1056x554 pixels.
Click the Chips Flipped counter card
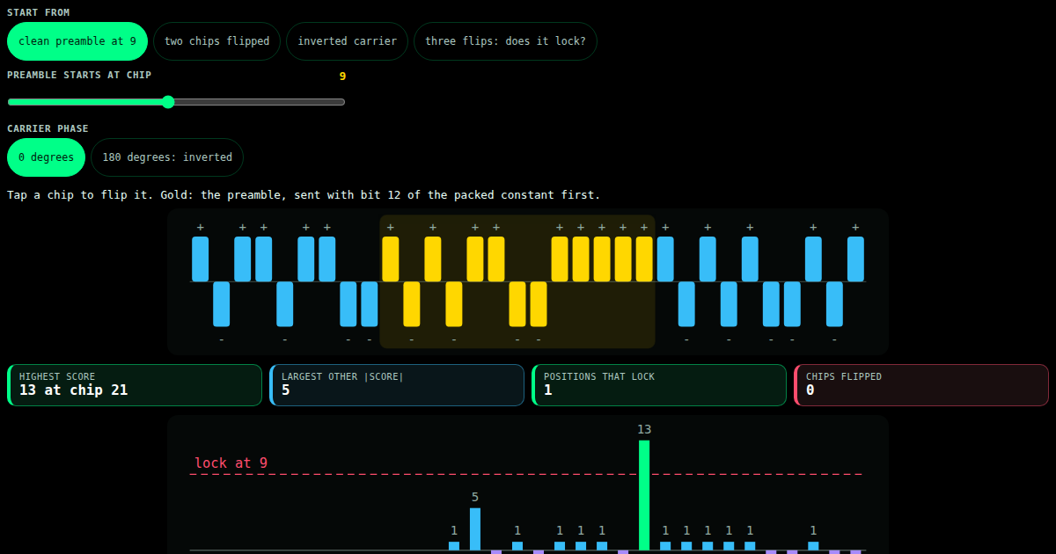(921, 385)
